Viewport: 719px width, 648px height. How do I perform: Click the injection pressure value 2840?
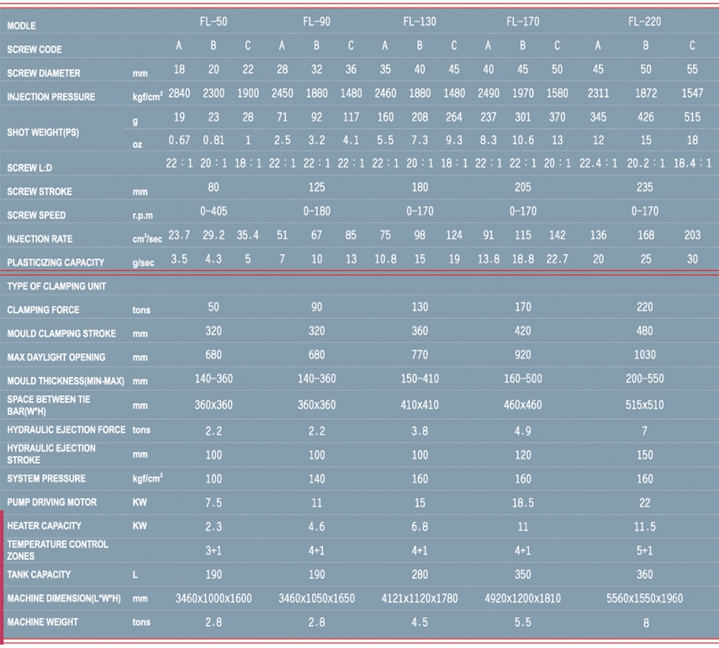click(181, 93)
